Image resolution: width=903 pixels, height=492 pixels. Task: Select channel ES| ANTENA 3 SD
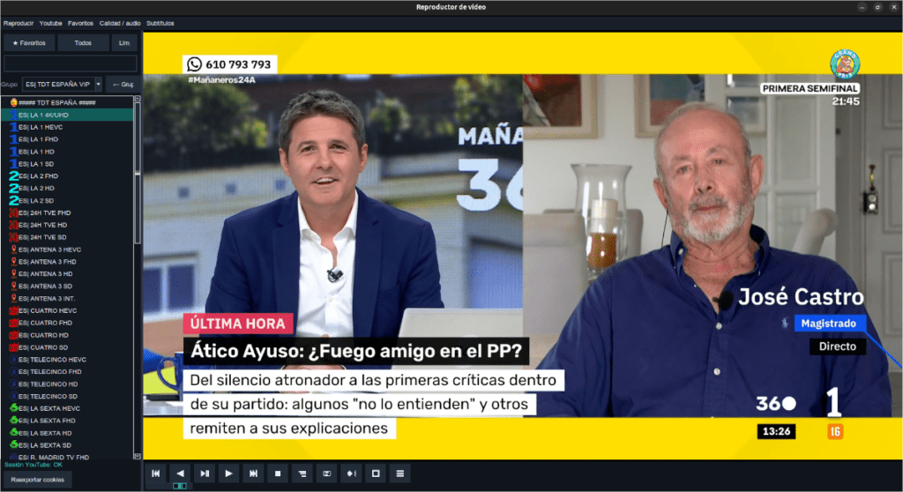coord(67,287)
